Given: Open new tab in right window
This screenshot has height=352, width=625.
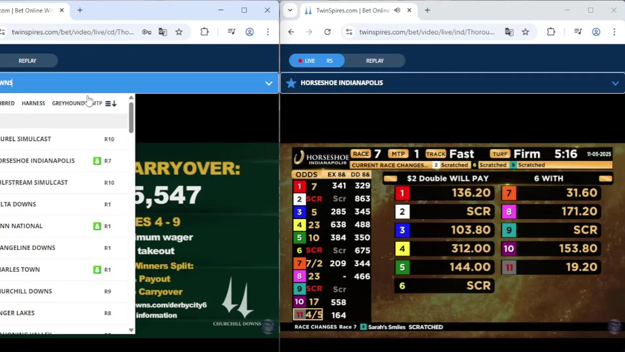Looking at the screenshot, I should 427,10.
